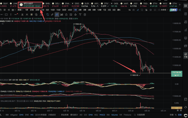Click the magnet snap tool

[62, 15]
